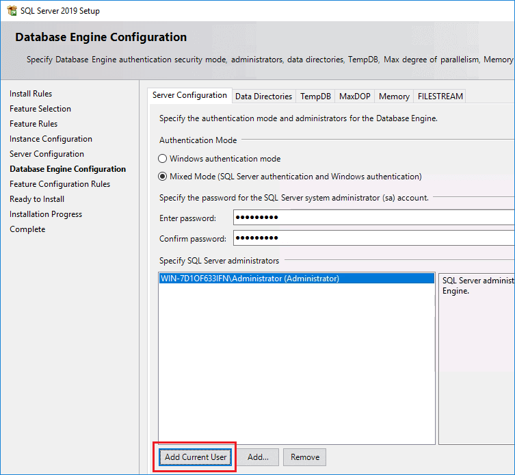This screenshot has height=475, width=515.
Task: Select Mixed Mode authentication radio button
Action: pyautogui.click(x=162, y=177)
